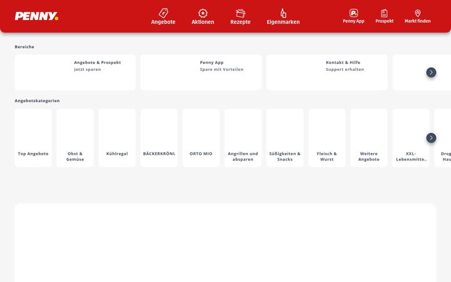This screenshot has height=282, width=451.
Task: Open the Penny App Spare mit Vorteilen card
Action: (x=201, y=72)
